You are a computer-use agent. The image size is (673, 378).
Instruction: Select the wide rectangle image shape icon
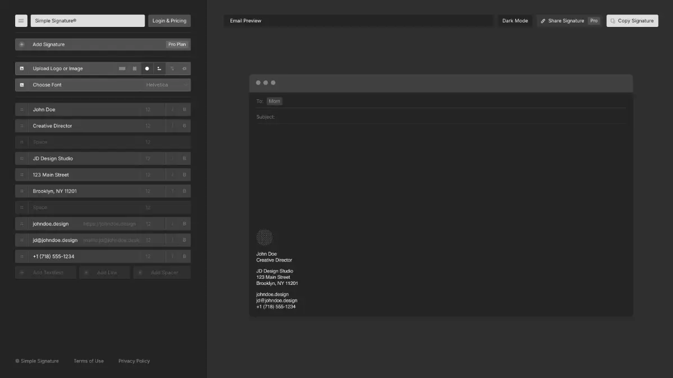pos(122,68)
